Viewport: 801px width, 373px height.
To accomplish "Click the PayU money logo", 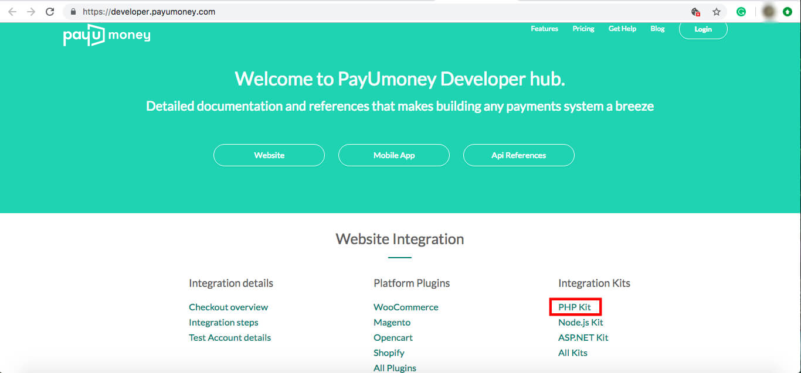I will tap(107, 36).
